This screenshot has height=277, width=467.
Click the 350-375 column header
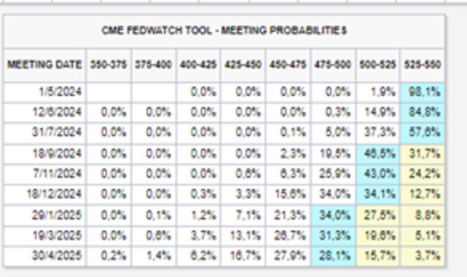point(109,65)
